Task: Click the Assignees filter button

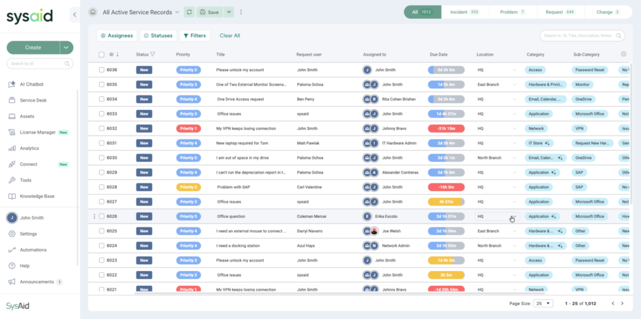Action: [x=116, y=36]
